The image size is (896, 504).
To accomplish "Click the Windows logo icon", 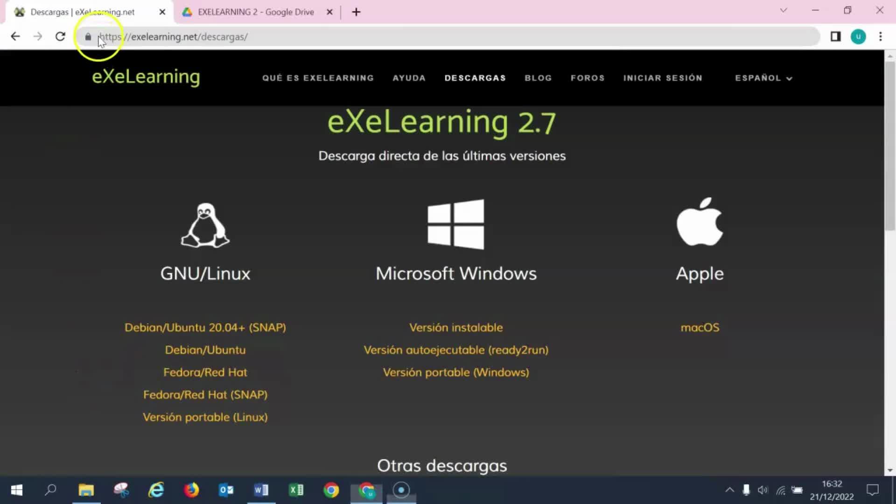I will pos(455,224).
